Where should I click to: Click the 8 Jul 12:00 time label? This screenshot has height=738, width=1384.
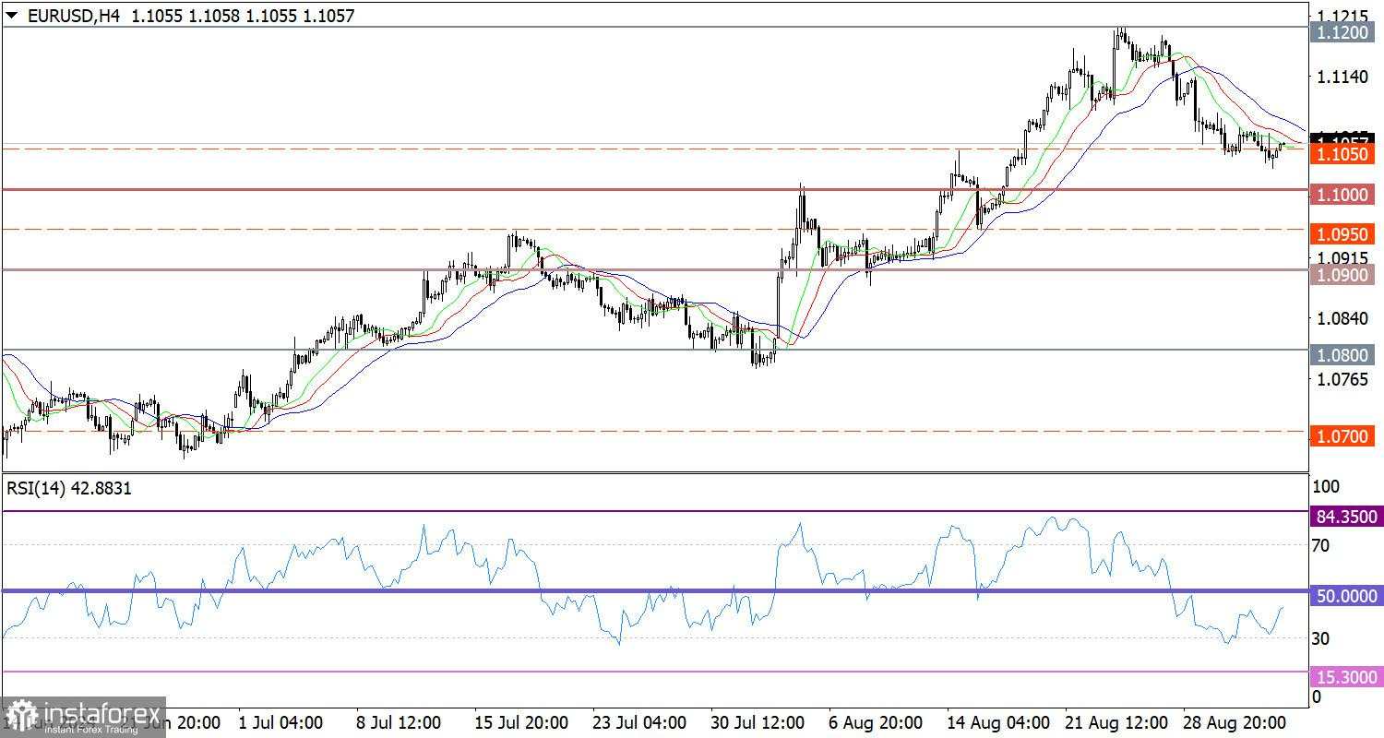pos(399,721)
